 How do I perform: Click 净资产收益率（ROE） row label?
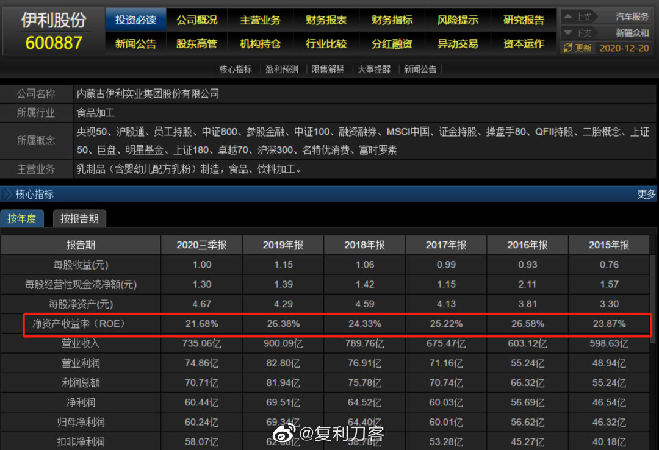coord(80,324)
